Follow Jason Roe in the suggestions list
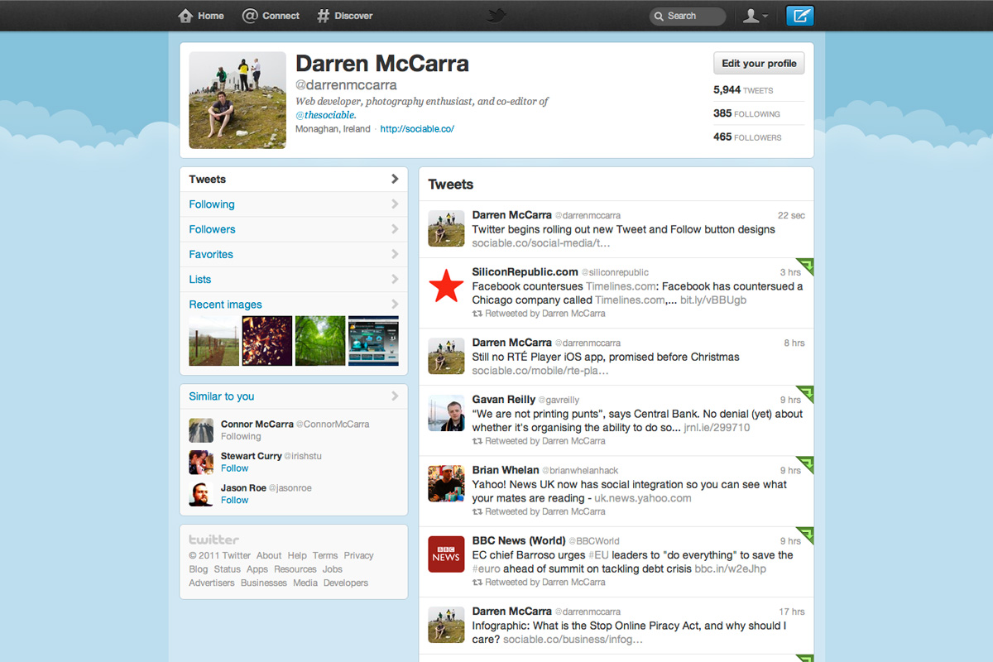This screenshot has width=993, height=662. (x=234, y=500)
